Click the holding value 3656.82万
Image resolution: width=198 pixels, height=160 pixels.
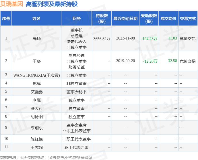pyautogui.click(x=102, y=39)
